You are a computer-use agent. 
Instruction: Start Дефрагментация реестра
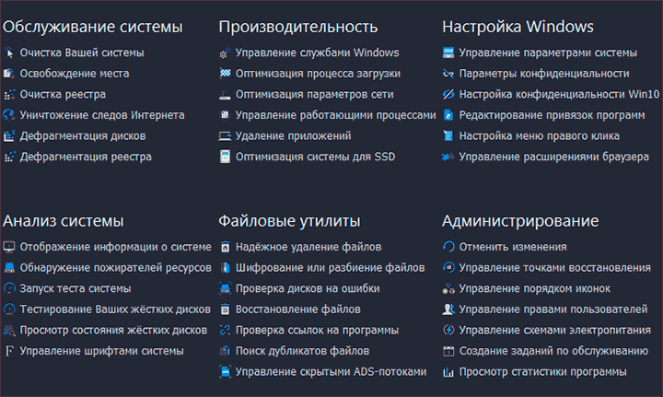tap(86, 157)
